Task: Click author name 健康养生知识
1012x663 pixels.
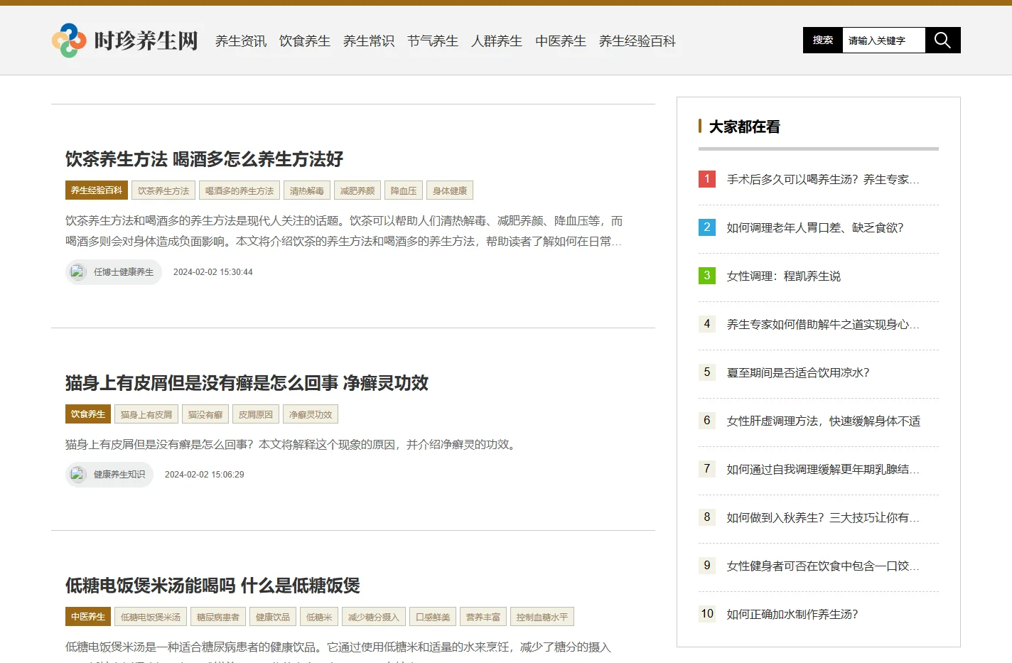Action: (119, 475)
